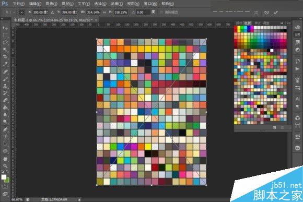Screen dimensions: 303x202
Task: Reset default foreground background colors
Action: (x=3, y=172)
